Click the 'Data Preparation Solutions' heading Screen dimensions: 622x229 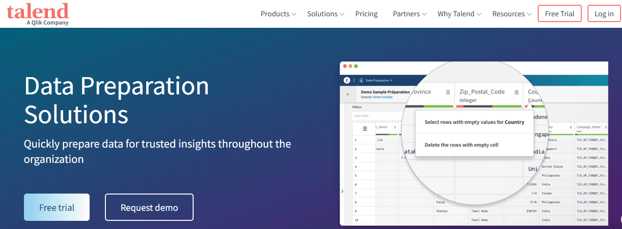tap(116, 100)
